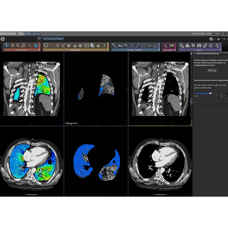Screen dimensions: 228x228
Task: Expand the Mouse Modes group arrow
Action: (39, 50)
